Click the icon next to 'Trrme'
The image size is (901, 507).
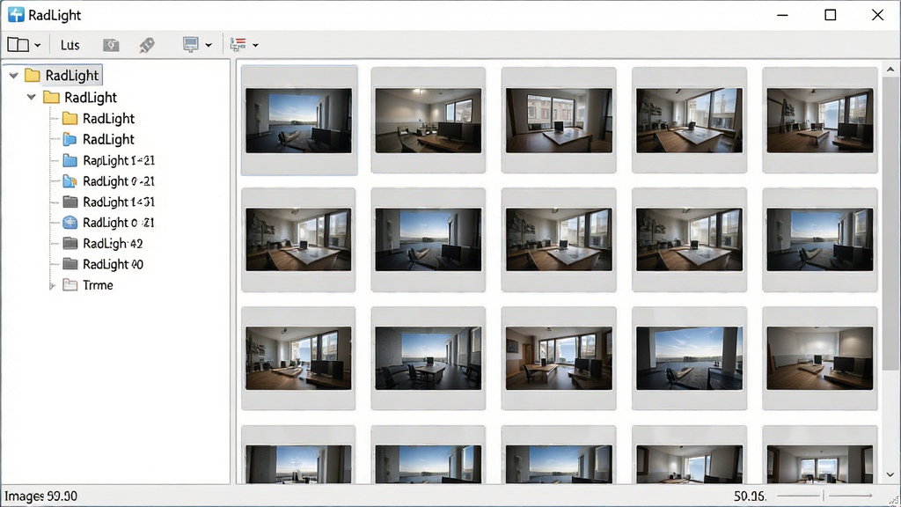click(70, 285)
